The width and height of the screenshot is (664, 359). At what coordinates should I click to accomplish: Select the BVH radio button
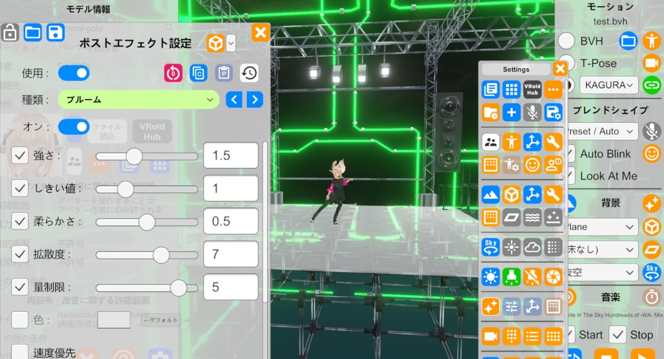(567, 41)
